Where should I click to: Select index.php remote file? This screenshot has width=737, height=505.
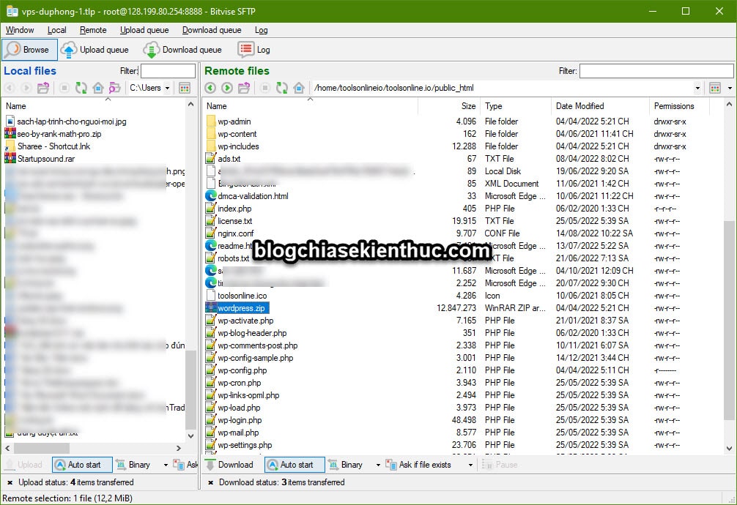pos(234,209)
